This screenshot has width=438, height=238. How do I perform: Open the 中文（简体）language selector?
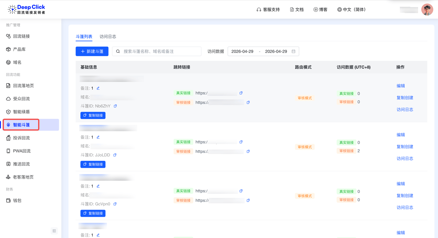351,10
